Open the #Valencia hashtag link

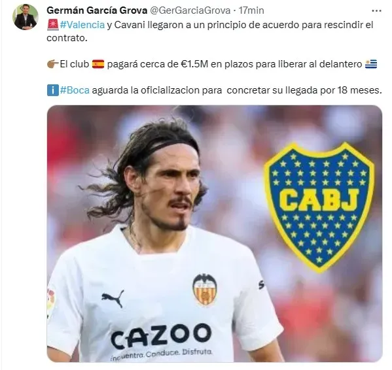pyautogui.click(x=82, y=25)
